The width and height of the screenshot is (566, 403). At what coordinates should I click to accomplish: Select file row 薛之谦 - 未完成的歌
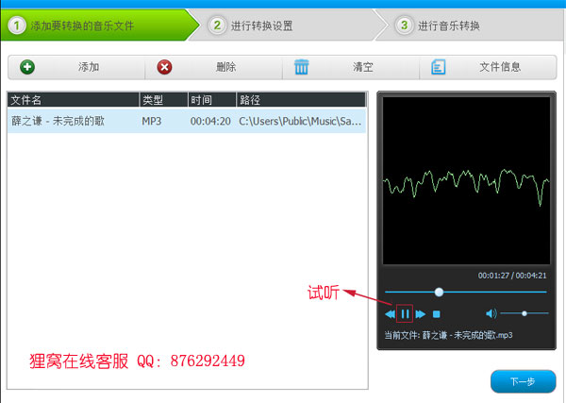click(x=187, y=121)
